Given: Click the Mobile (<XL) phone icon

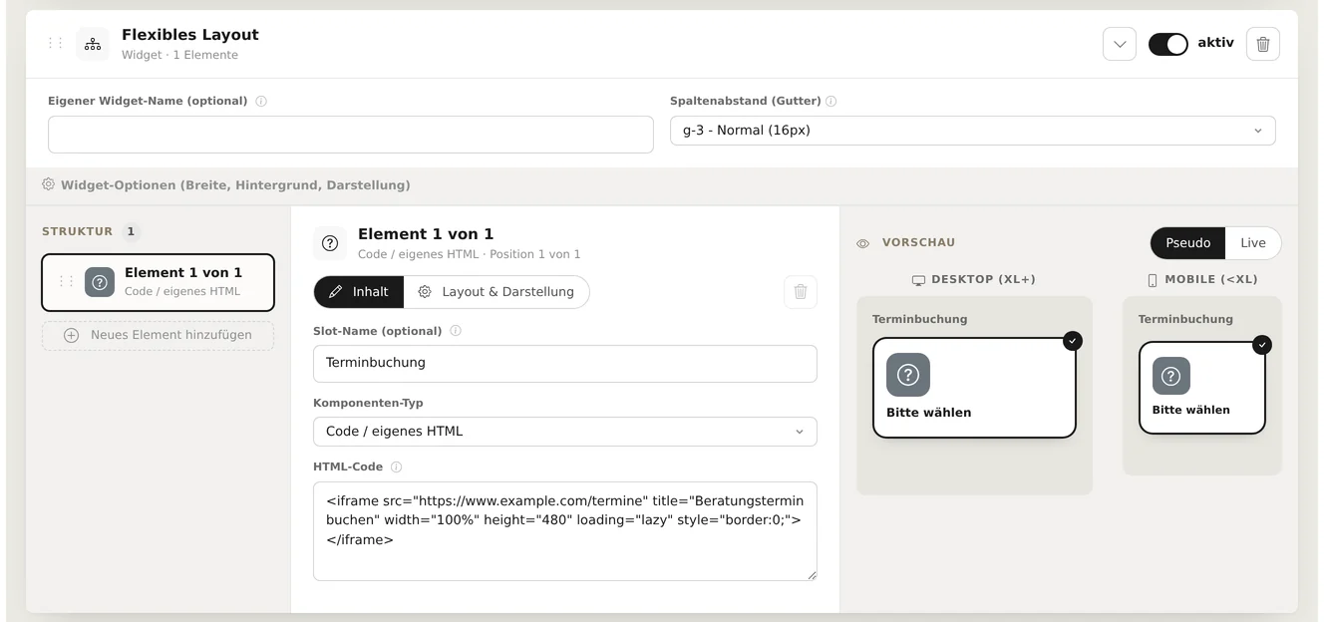Looking at the screenshot, I should [x=1153, y=280].
